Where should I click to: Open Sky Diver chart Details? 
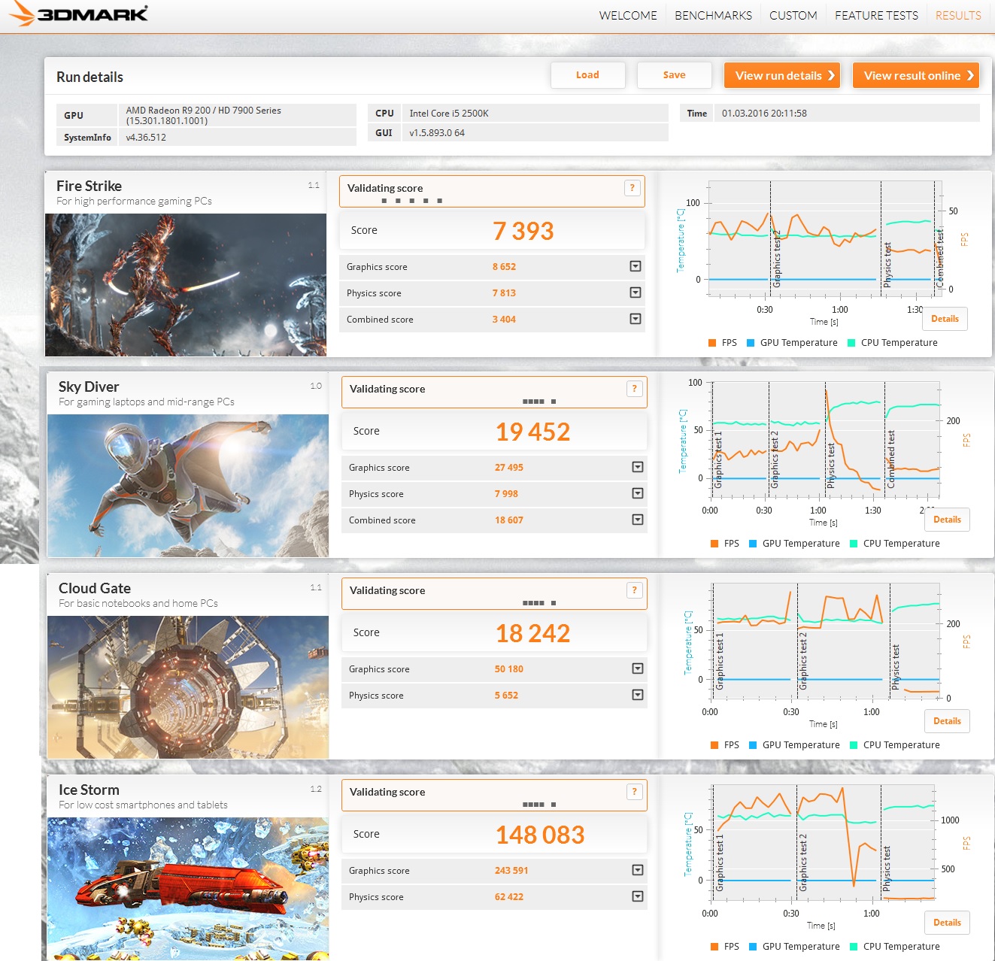(947, 520)
